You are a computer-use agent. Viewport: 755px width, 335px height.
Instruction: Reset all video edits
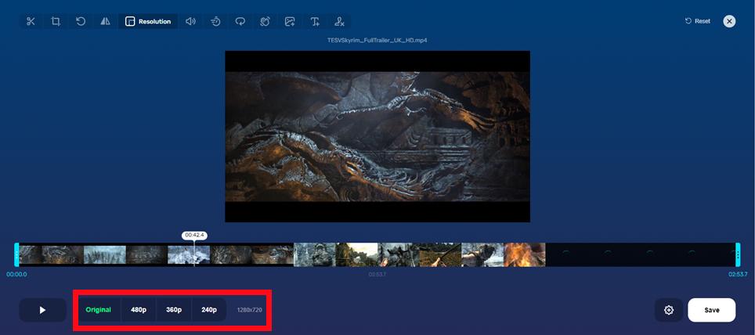(x=698, y=21)
